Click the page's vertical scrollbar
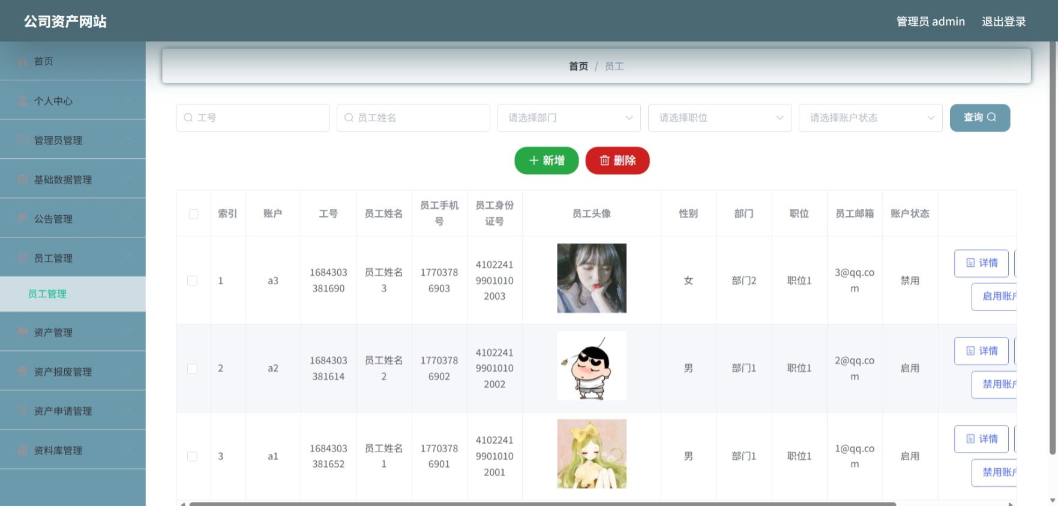Image resolution: width=1058 pixels, height=506 pixels. click(x=1053, y=248)
